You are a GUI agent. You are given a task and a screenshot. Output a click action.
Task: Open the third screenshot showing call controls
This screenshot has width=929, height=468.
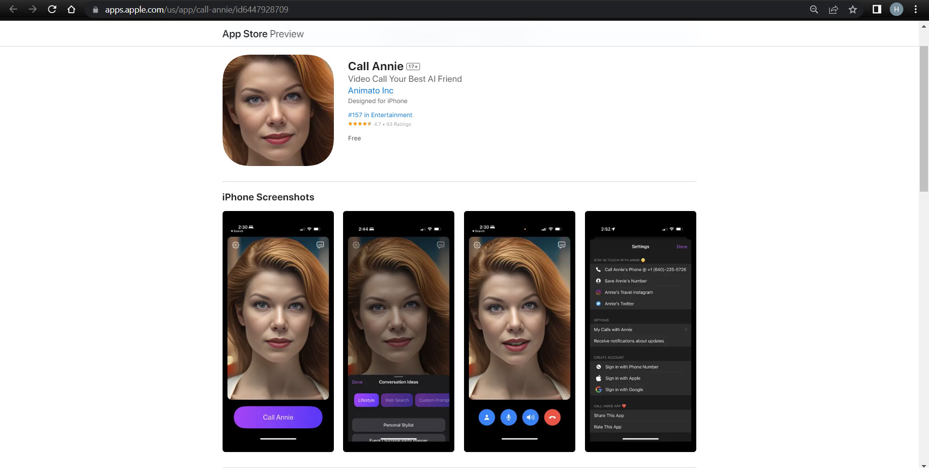coord(519,332)
